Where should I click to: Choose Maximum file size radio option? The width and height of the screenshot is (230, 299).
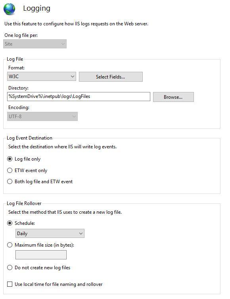10,245
